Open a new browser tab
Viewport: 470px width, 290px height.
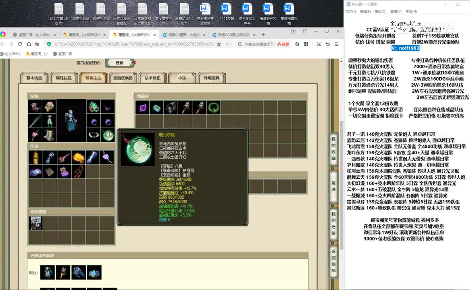pos(263,35)
